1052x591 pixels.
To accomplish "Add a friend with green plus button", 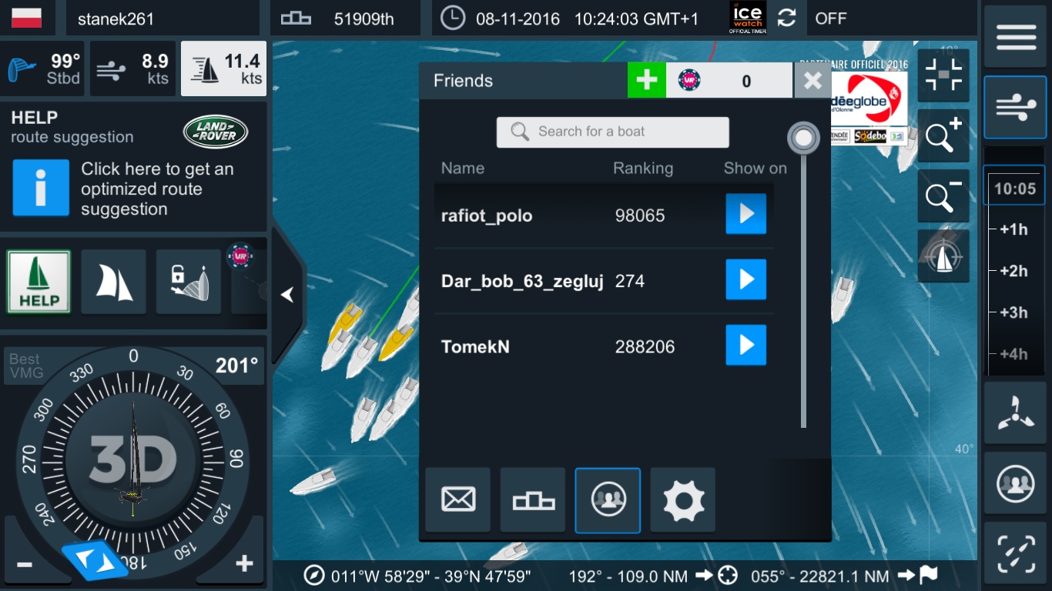I will [x=646, y=81].
